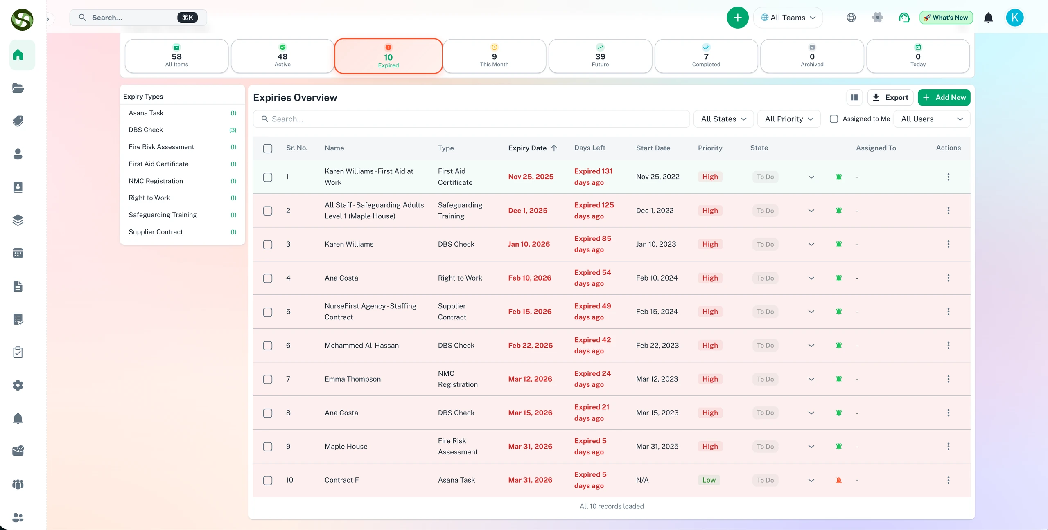
Task: Open actions menu for Maple House row
Action: [948, 447]
